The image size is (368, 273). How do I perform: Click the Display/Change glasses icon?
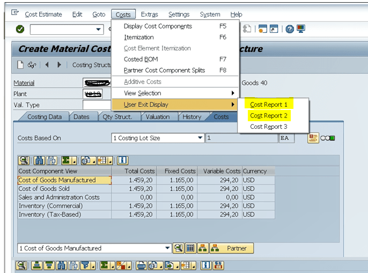(x=32, y=65)
